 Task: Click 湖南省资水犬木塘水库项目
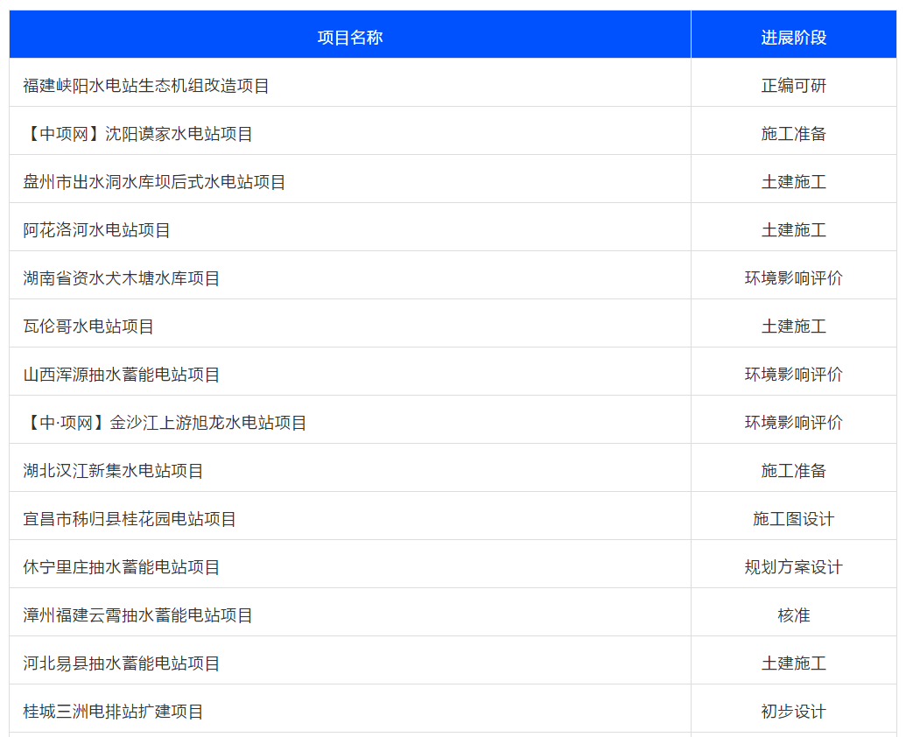click(121, 278)
